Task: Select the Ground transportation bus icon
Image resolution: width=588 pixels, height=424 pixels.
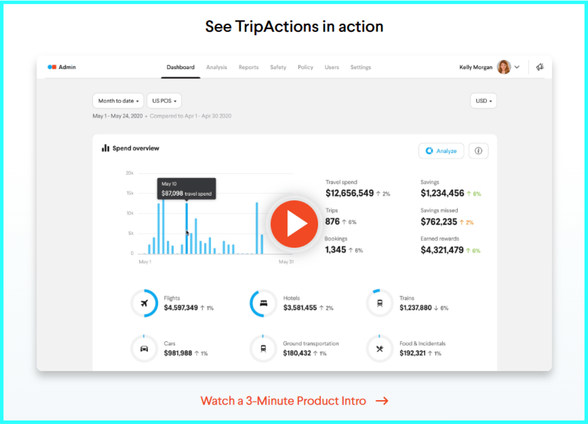Action: pyautogui.click(x=263, y=349)
